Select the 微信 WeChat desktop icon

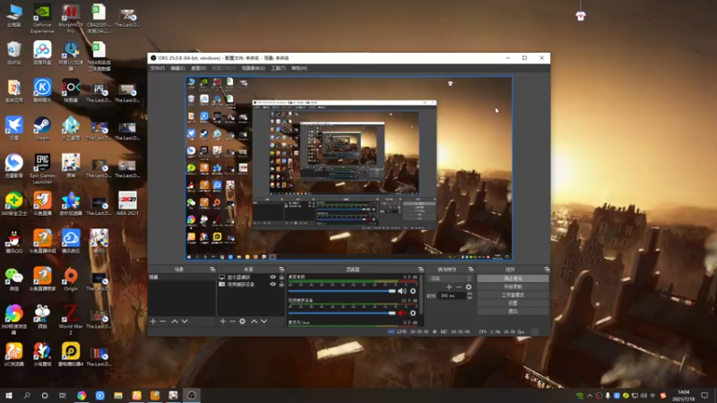[x=13, y=279]
